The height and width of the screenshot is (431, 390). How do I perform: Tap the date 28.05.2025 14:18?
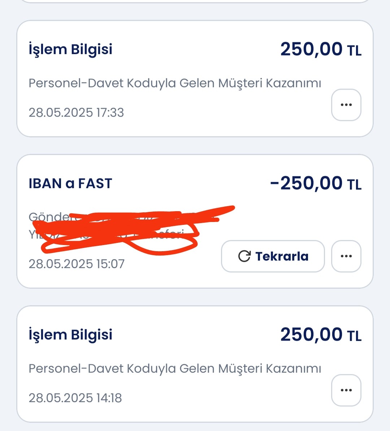point(75,398)
